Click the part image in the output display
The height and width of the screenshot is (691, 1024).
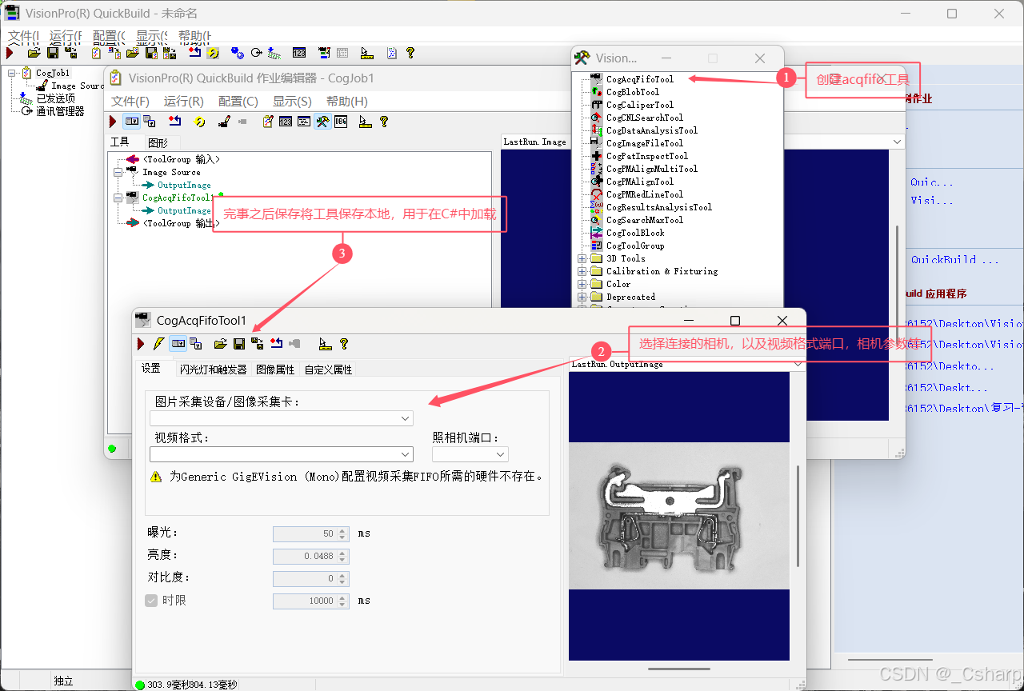point(678,515)
